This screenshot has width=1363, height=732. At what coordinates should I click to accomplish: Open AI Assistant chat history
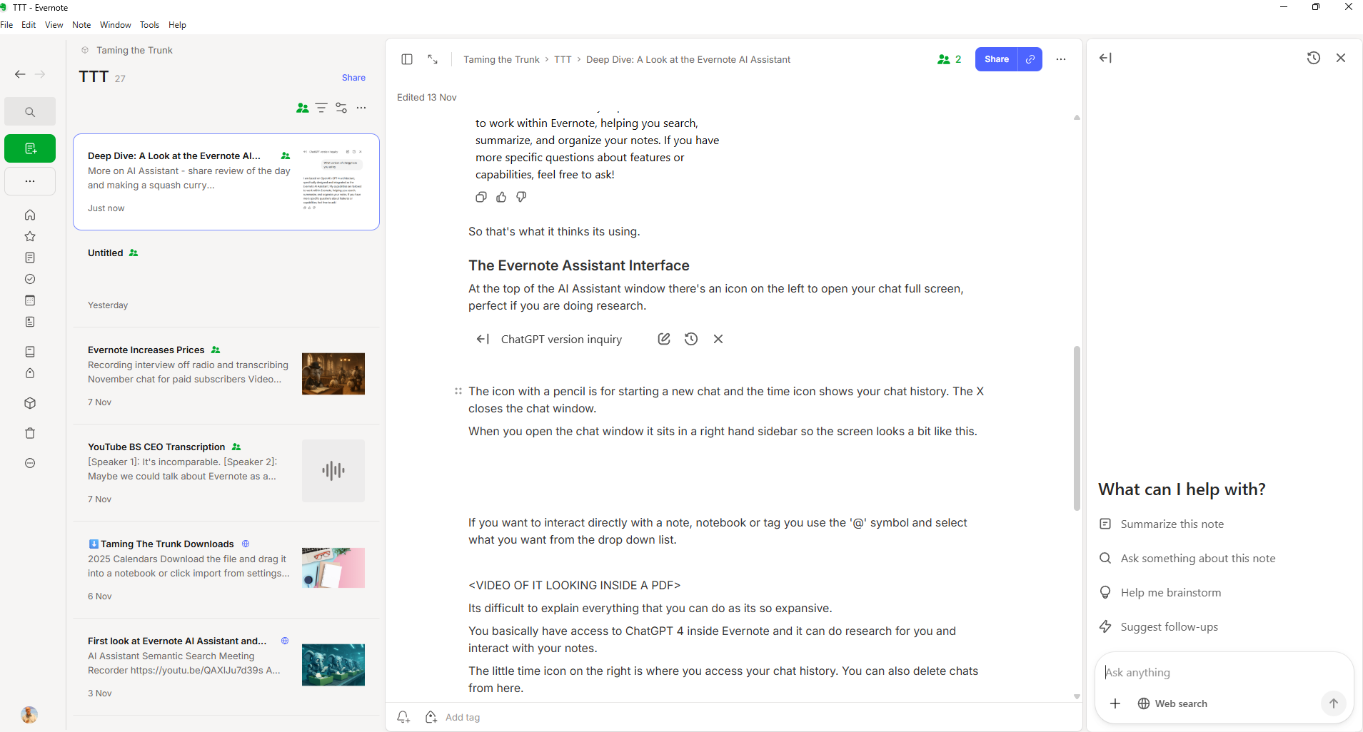pos(1314,58)
